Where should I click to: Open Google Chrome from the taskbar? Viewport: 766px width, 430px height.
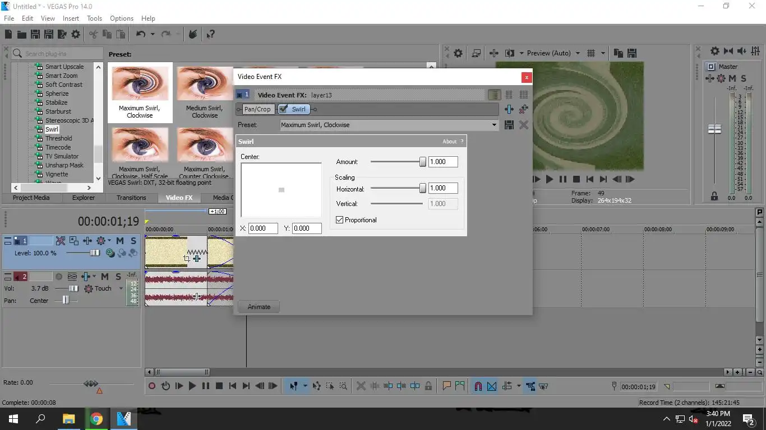click(x=96, y=419)
